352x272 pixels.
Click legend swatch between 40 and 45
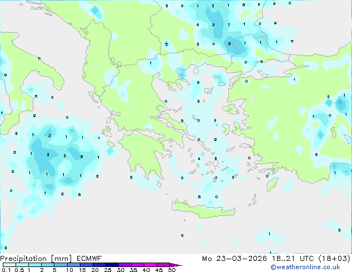pyautogui.click(x=150, y=265)
